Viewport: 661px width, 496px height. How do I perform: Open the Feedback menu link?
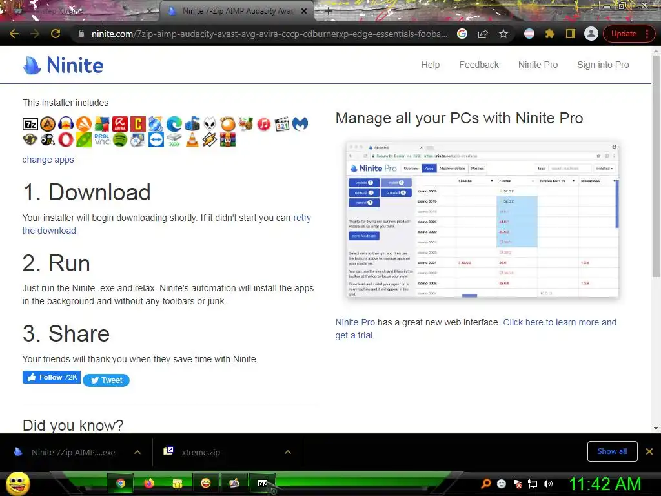(x=479, y=65)
